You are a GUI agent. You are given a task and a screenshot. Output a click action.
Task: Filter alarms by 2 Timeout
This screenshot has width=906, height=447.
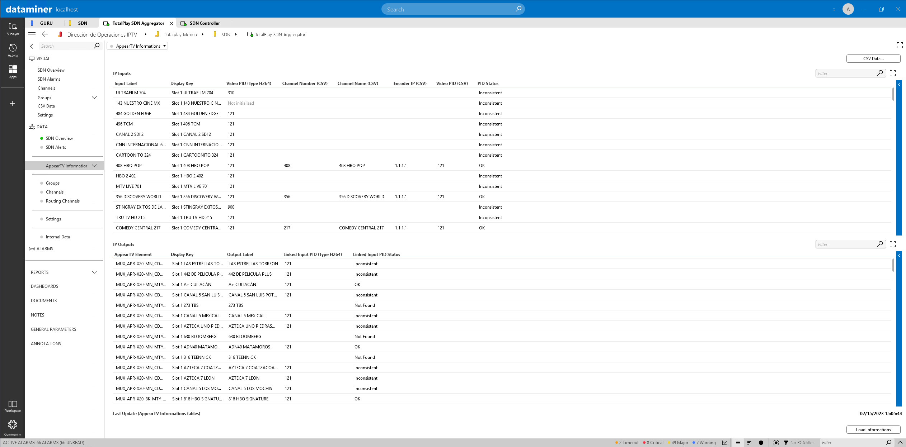point(627,443)
